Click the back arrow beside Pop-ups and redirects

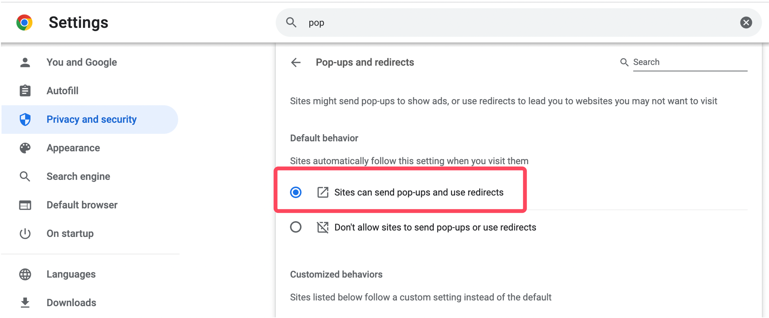point(296,63)
